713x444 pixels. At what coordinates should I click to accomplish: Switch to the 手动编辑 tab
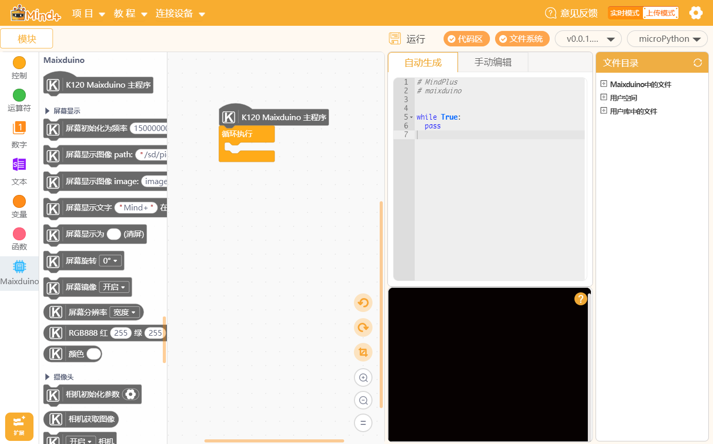click(493, 62)
